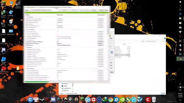This screenshot has width=184, height=103.
Task: Open the notification center icon
Action: coord(180,100)
